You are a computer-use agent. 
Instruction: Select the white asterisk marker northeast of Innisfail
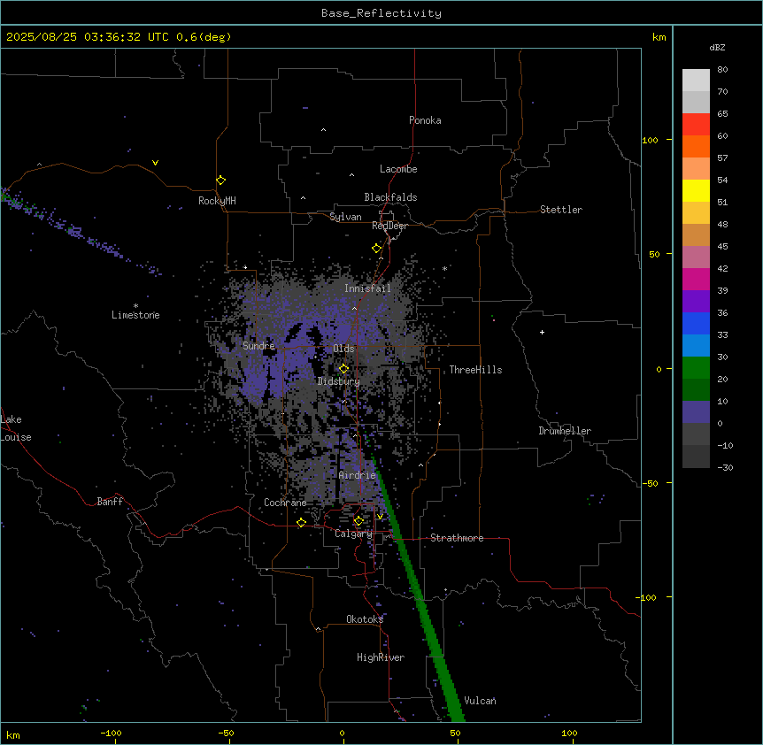pyautogui.click(x=444, y=268)
